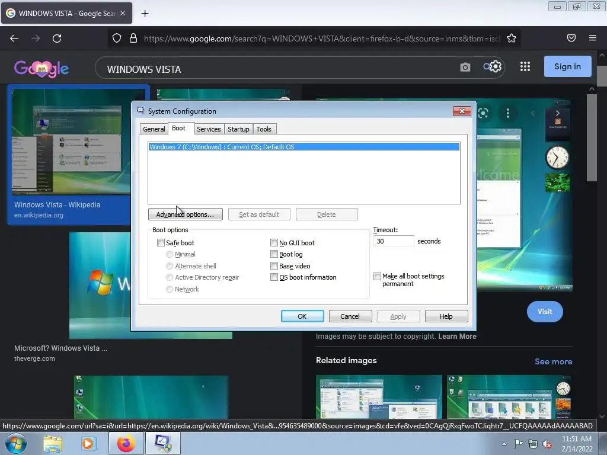The width and height of the screenshot is (607, 455).
Task: Launch Windows Media Player from taskbar
Action: (x=88, y=444)
